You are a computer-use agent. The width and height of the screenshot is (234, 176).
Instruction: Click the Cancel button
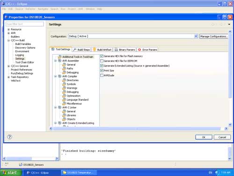tap(222, 137)
